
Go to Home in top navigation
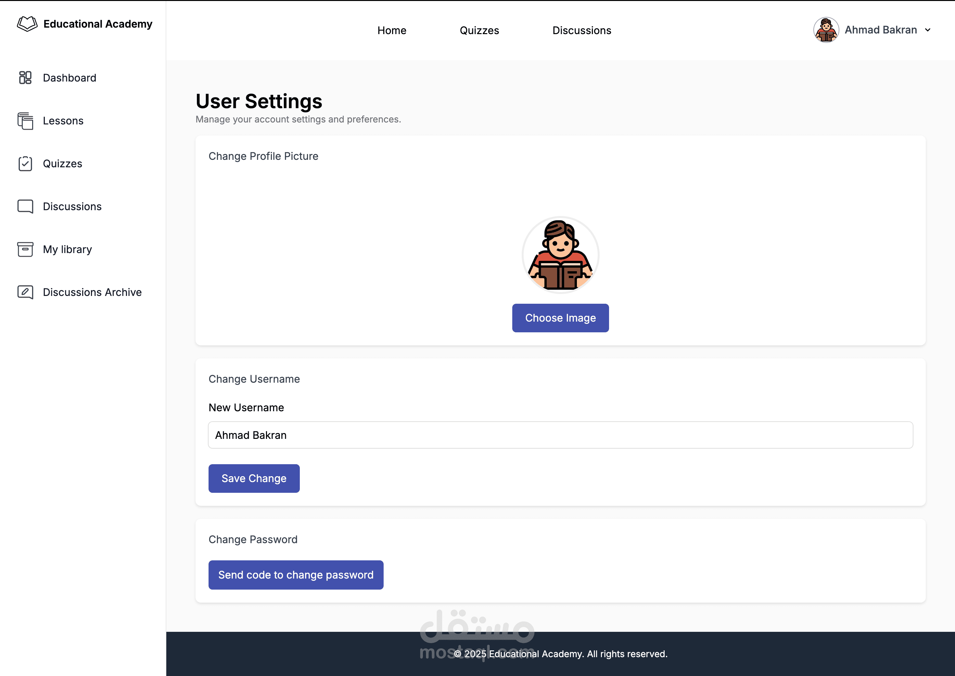pos(391,31)
